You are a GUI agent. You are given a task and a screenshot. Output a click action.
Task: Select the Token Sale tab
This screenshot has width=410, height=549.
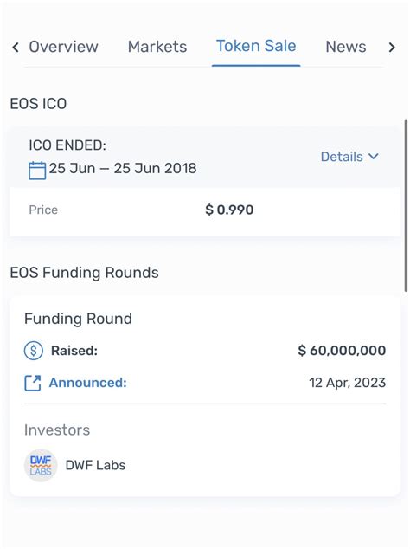256,46
